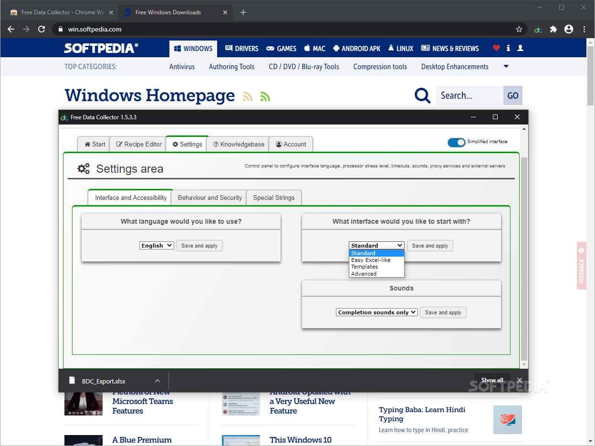
Task: Click Save and apply beside language dropdown
Action: pyautogui.click(x=199, y=246)
